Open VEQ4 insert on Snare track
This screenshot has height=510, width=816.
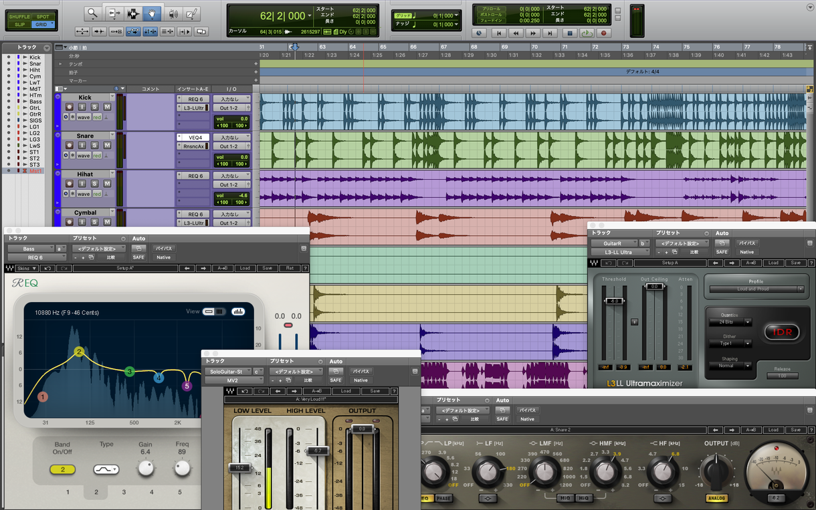click(194, 137)
